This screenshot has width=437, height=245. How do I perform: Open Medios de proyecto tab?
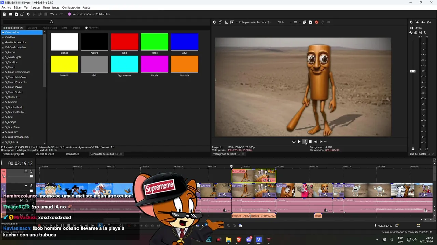tap(13, 154)
